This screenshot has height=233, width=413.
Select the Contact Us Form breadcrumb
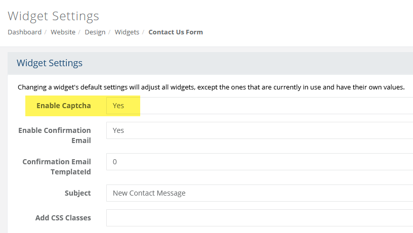[176, 32]
